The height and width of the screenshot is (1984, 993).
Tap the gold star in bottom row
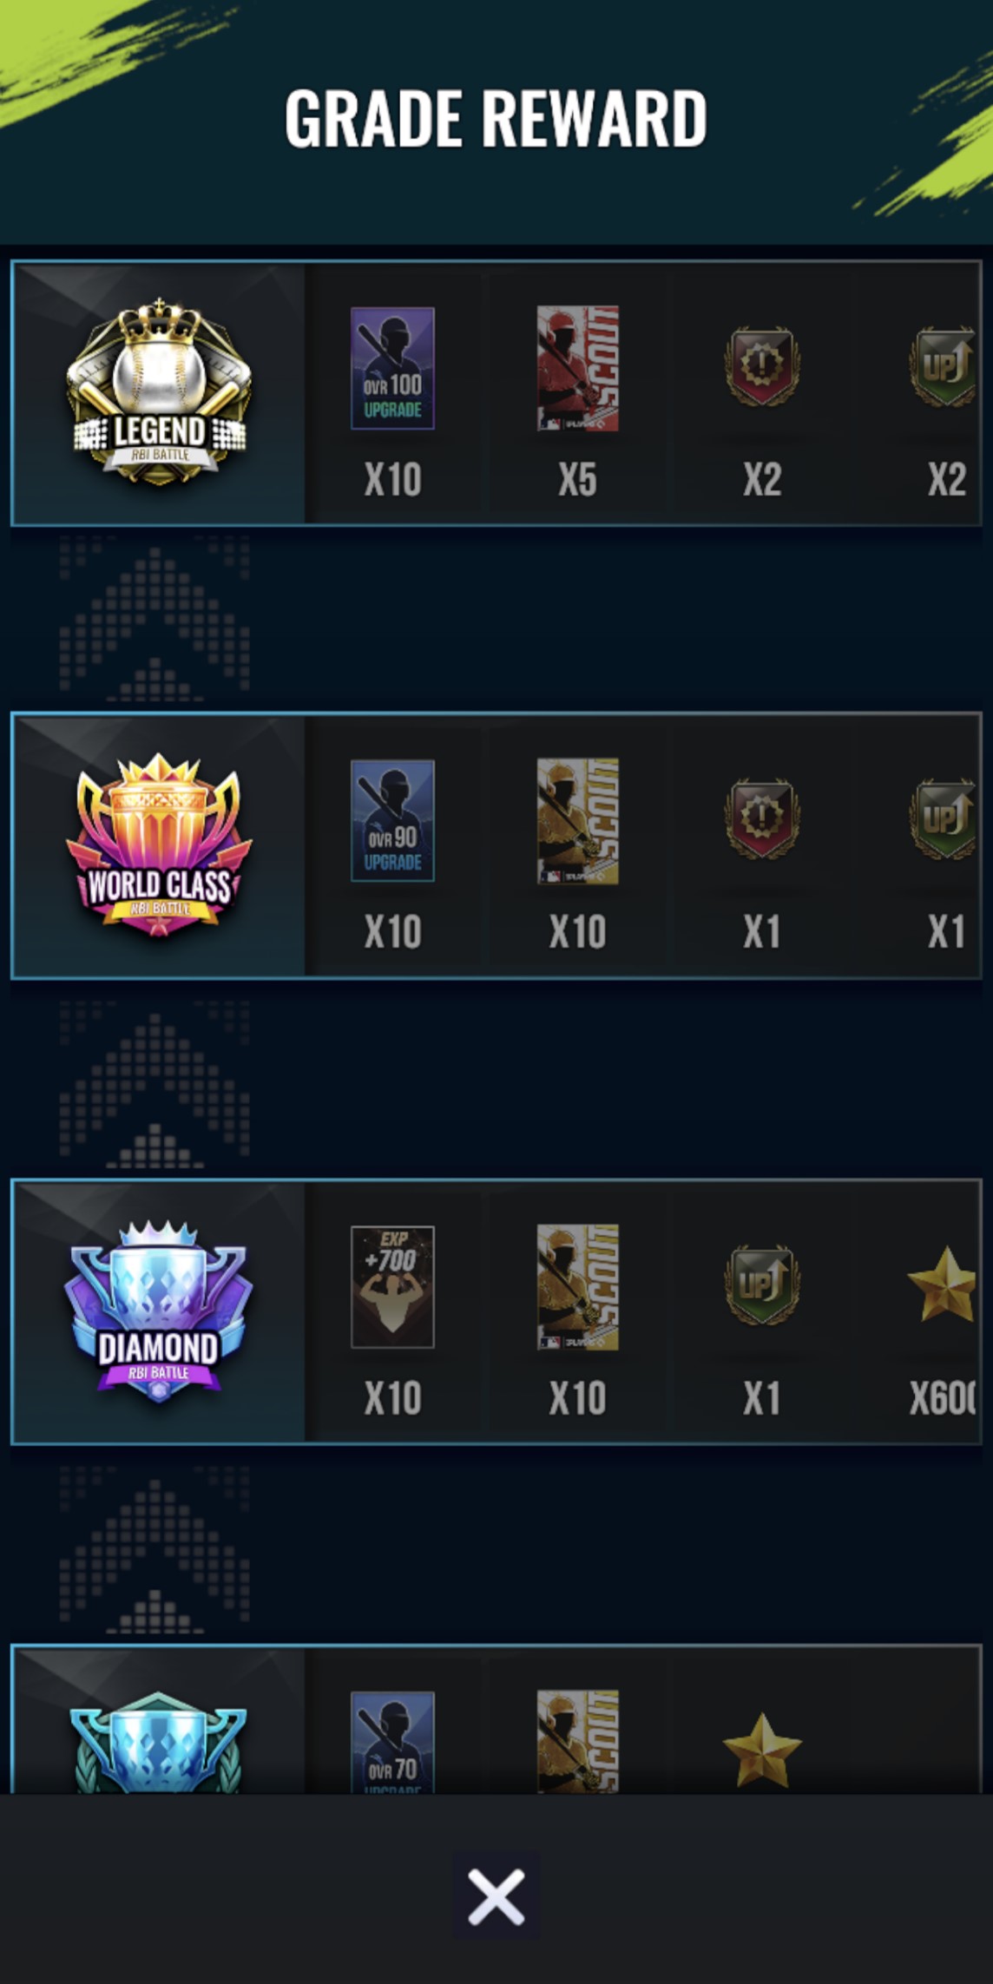pyautogui.click(x=762, y=1750)
